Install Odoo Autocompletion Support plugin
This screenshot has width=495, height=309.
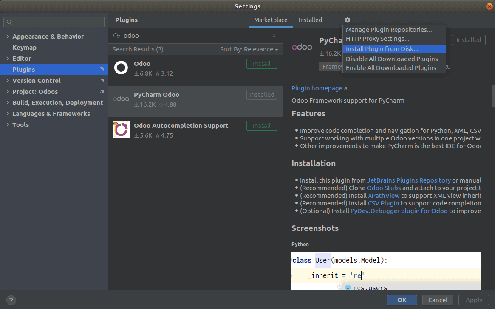261,126
